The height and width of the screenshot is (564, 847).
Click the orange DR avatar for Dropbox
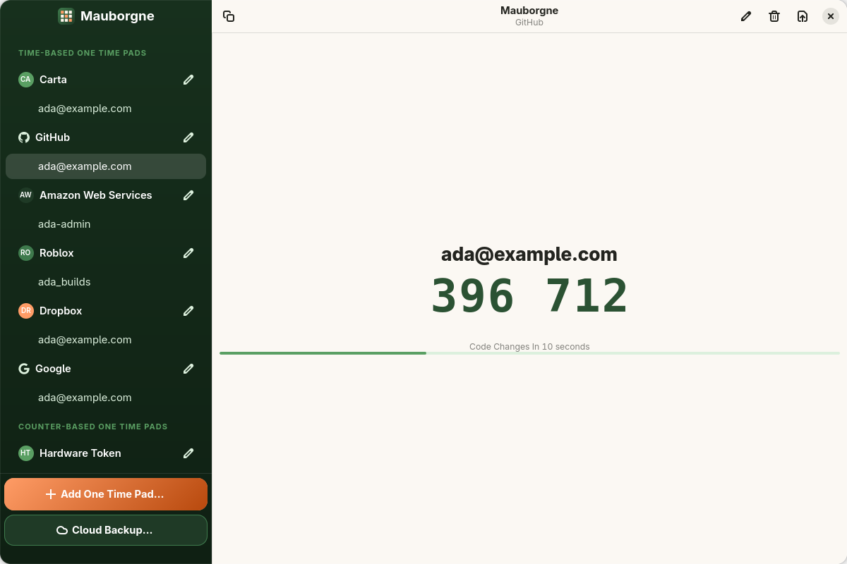click(26, 311)
